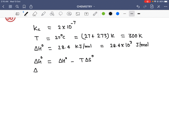169x126 pixels.
Task: Tap the battery status indicator
Action: pos(166,1)
